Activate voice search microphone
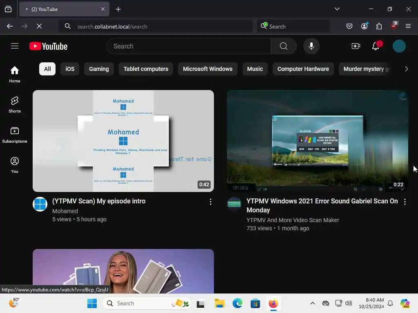Viewport: 418px width, 313px height. 311,46
